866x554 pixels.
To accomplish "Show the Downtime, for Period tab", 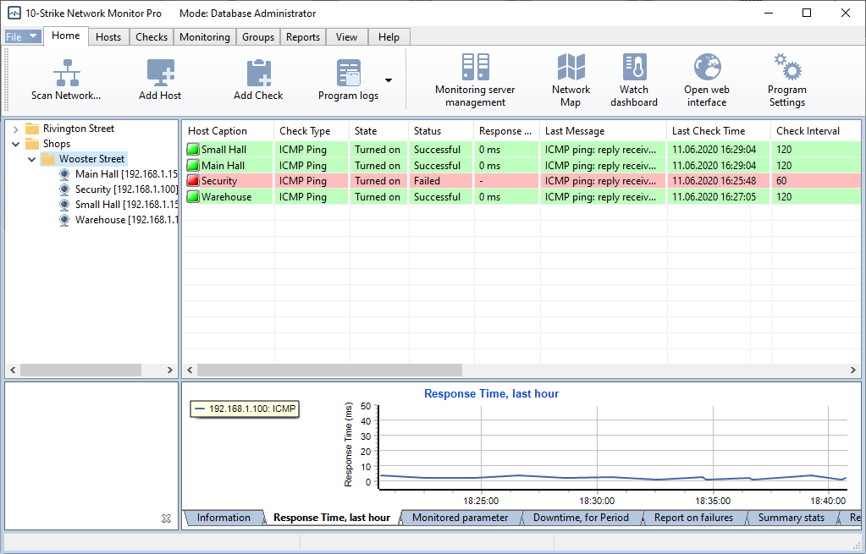I will (x=581, y=518).
